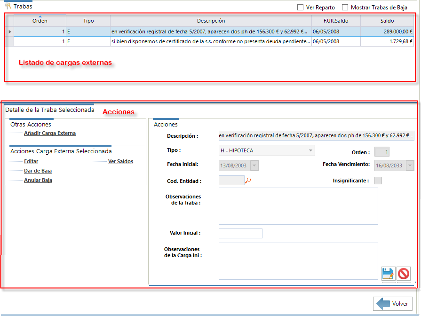Click the Orden input field
Screen dimensions: 421x323
(382, 152)
